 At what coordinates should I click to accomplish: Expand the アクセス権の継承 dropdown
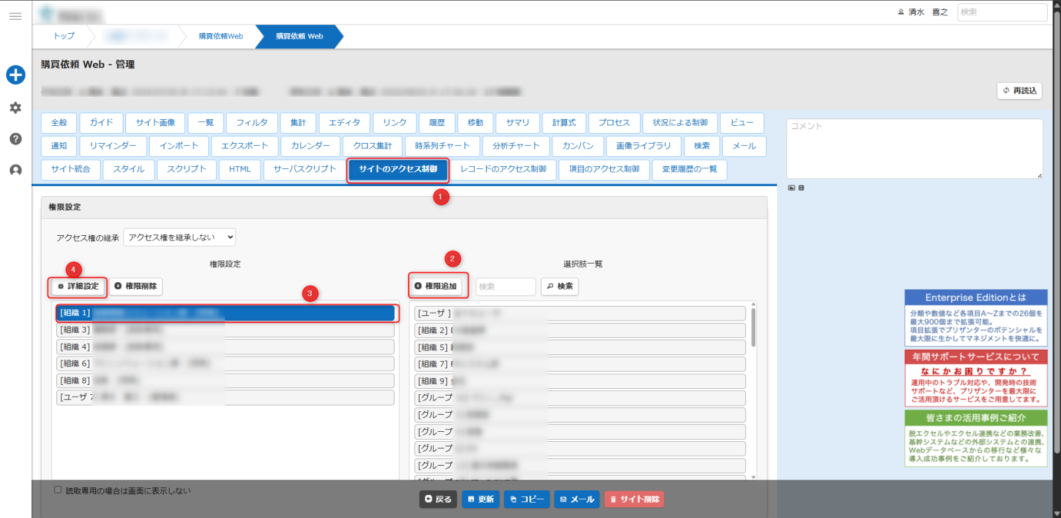(179, 237)
